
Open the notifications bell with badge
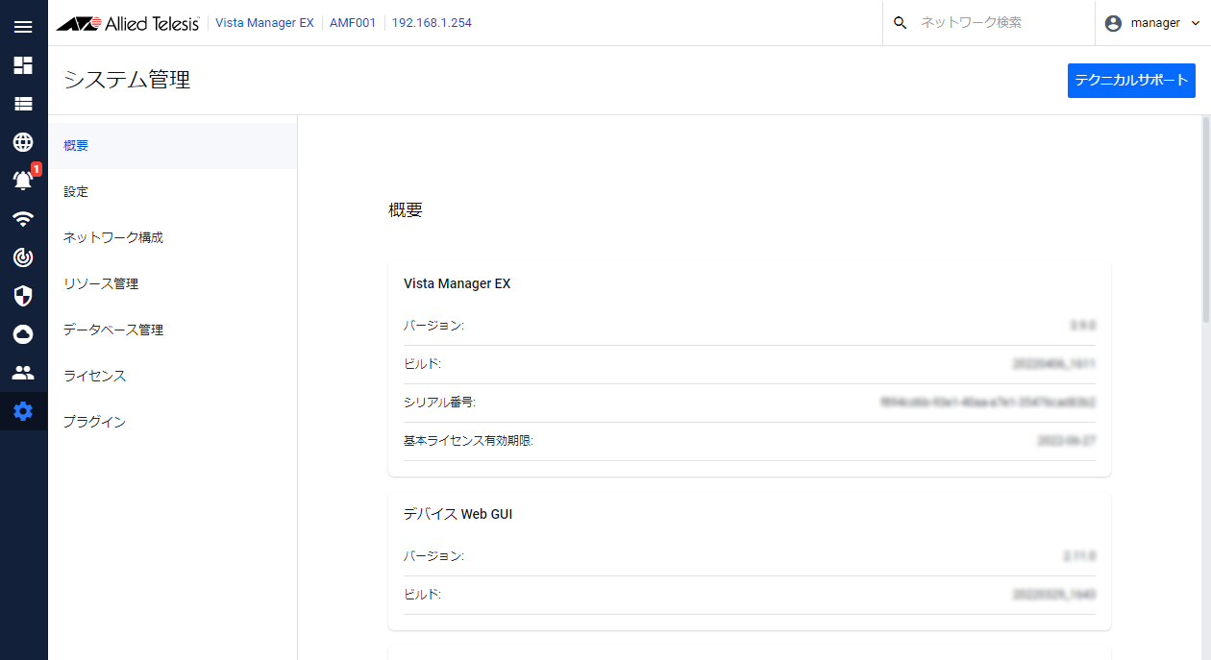[23, 180]
